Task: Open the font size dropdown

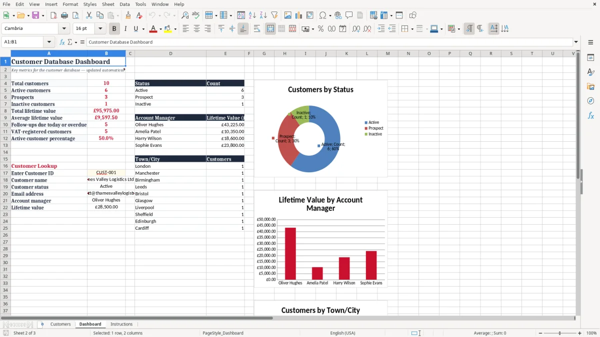Action: [x=100, y=29]
